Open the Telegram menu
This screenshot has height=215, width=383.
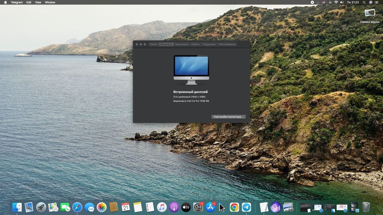coord(16,2)
